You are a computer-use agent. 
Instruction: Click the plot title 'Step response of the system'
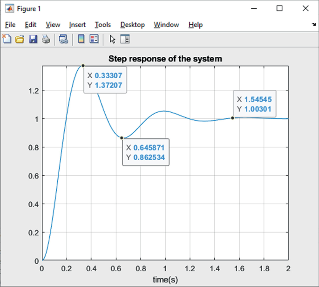(x=165, y=59)
